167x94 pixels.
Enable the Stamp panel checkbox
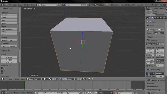149,93
